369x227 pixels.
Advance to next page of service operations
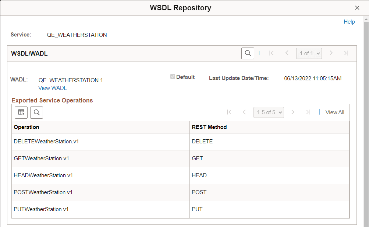[292, 112]
